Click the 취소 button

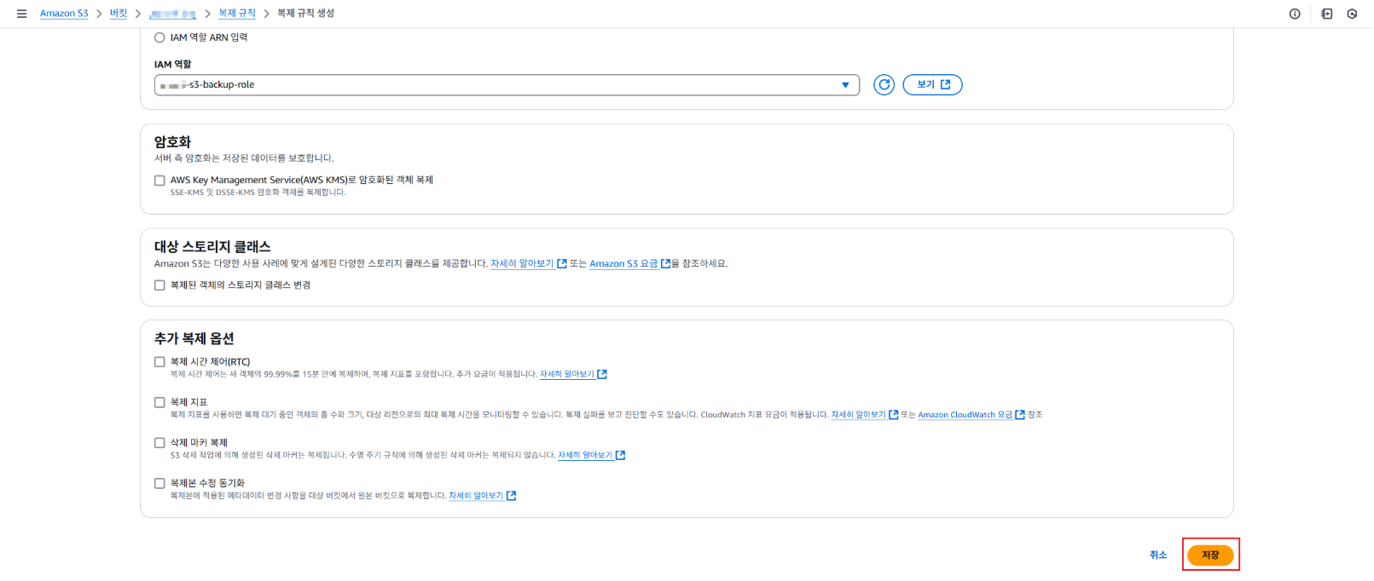click(1157, 555)
